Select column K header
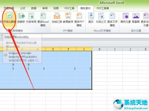 click(x=144, y=49)
